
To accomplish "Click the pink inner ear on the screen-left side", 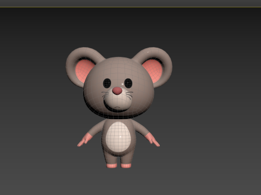I will point(84,71).
